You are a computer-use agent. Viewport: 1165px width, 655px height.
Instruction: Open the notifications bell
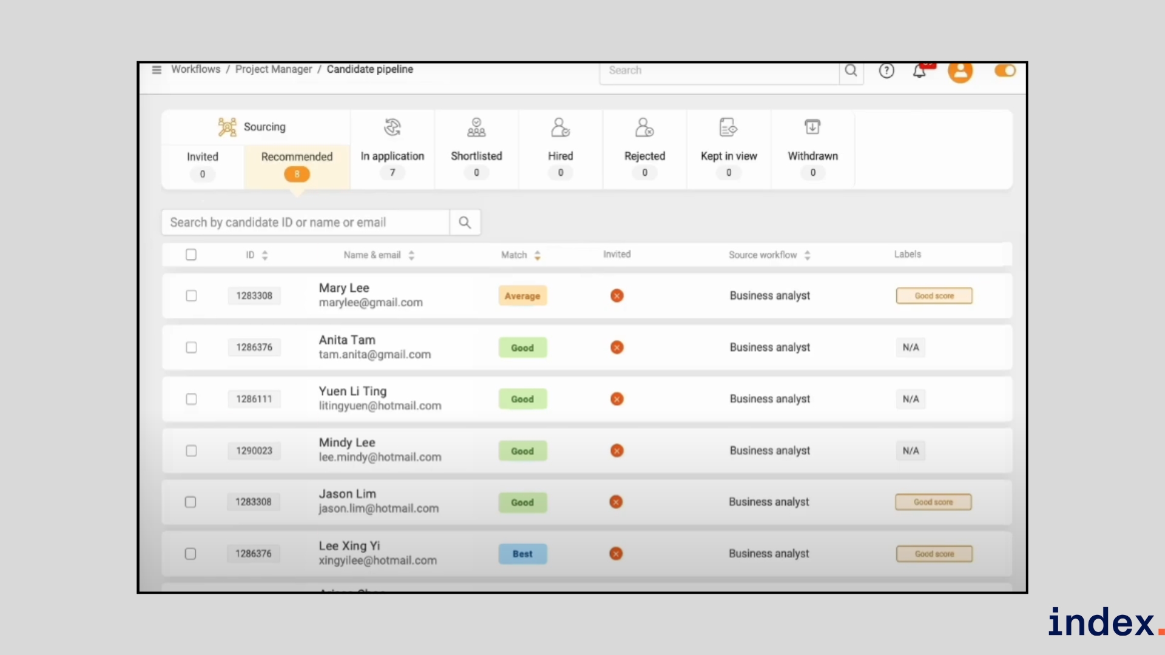tap(919, 72)
